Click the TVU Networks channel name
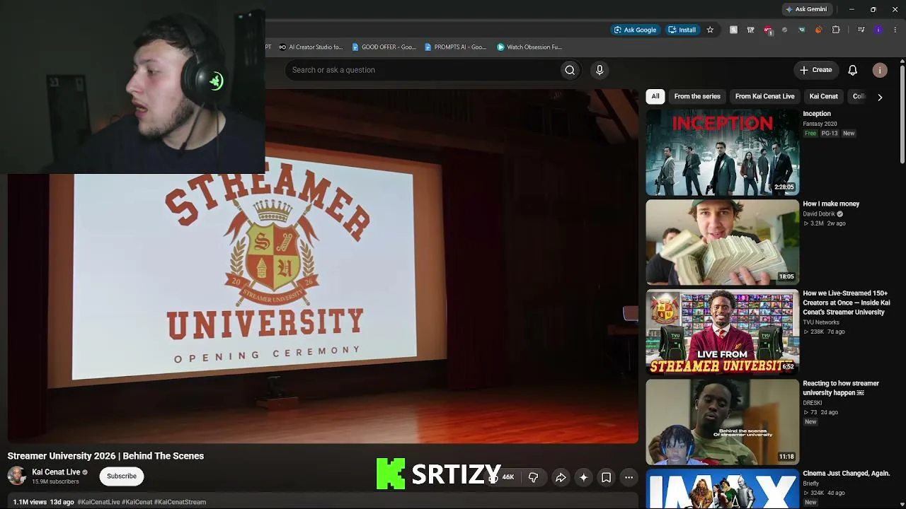Image resolution: width=906 pixels, height=509 pixels. click(x=821, y=322)
